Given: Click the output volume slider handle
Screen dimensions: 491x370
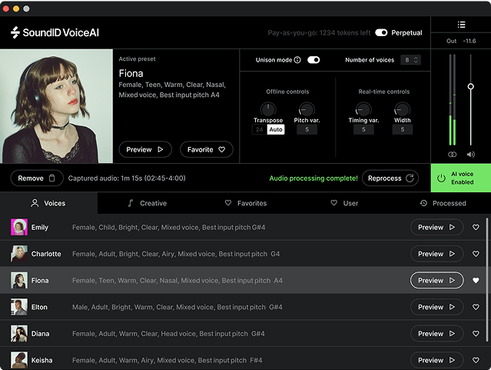Looking at the screenshot, I should (470, 86).
